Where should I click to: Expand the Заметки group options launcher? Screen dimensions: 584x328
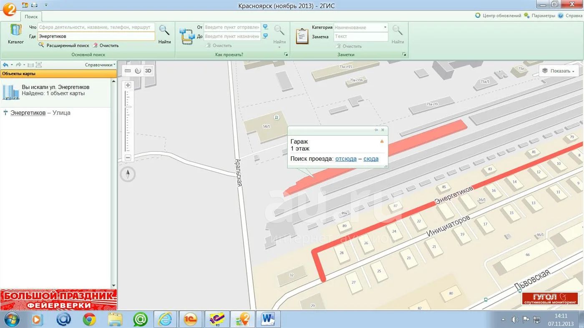(404, 55)
